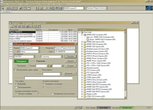Open the 'Инструменты' menu
Image resolution: width=153 pixels, height=110 pixels.
pos(33,4)
